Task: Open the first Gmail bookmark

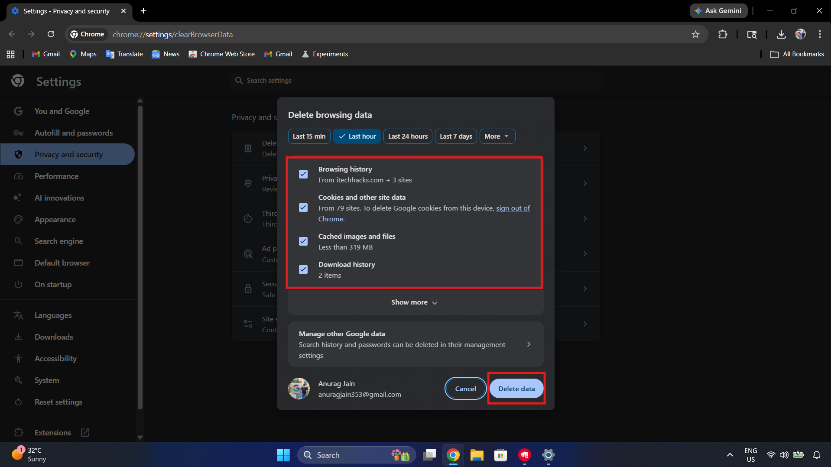Action: tap(46, 54)
